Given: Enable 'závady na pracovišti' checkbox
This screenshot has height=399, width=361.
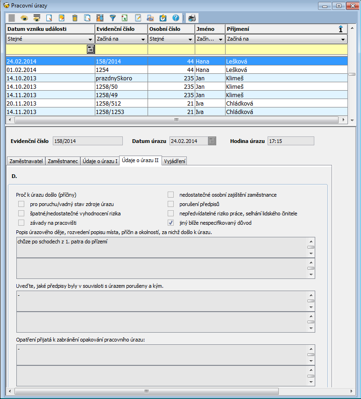Looking at the screenshot, I should coord(21,223).
